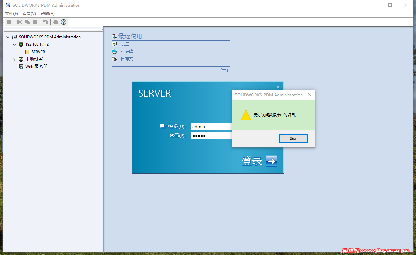Close the PDM Administration main window
The height and width of the screenshot is (255, 416).
click(x=406, y=5)
